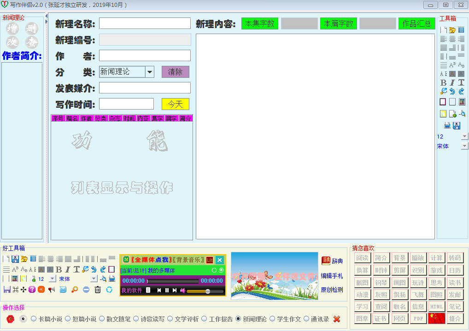This screenshot has width=469, height=331.
Task: Click Bold icon in right toolbox
Action: [444, 83]
